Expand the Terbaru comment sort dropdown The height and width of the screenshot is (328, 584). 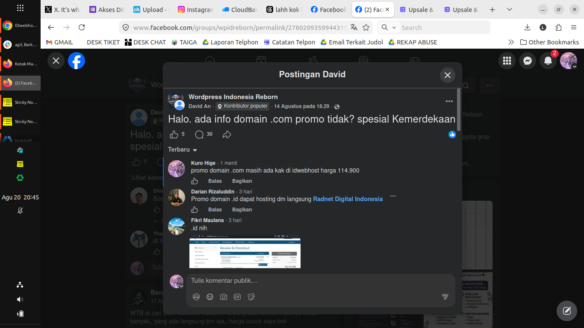tap(183, 149)
